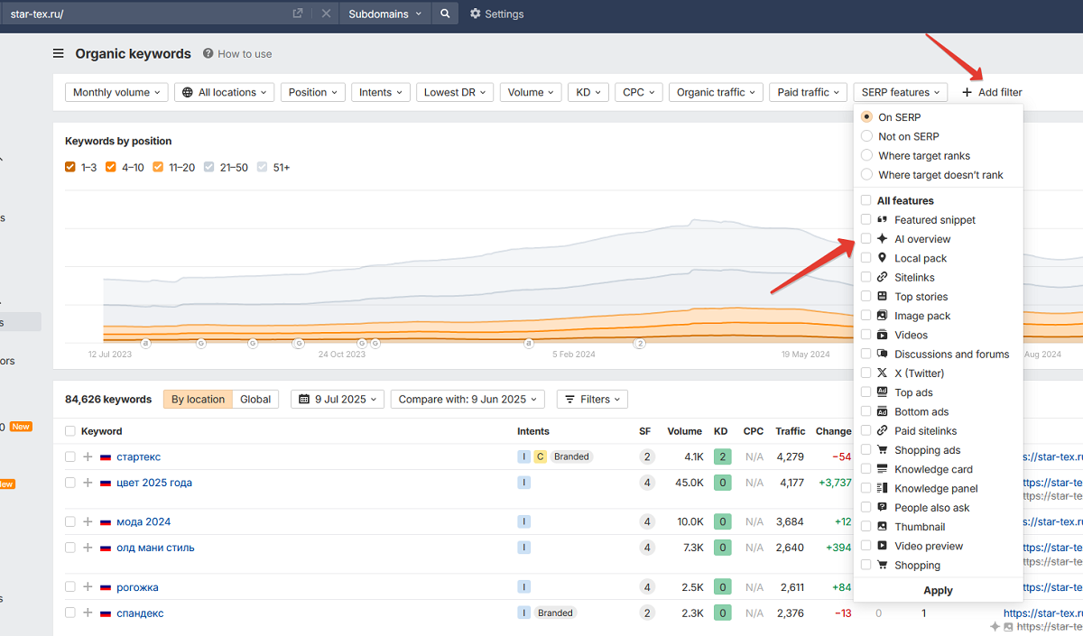1083x636 pixels.
Task: Open the URL in new tab icon
Action: pos(298,14)
